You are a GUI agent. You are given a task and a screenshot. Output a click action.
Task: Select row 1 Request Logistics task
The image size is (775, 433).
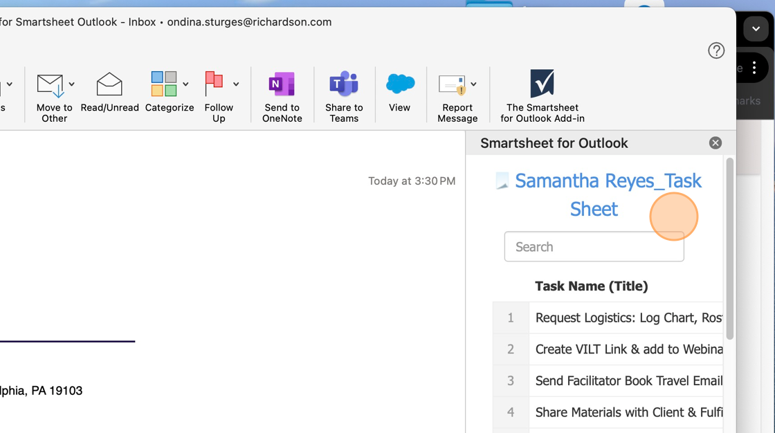(x=608, y=317)
